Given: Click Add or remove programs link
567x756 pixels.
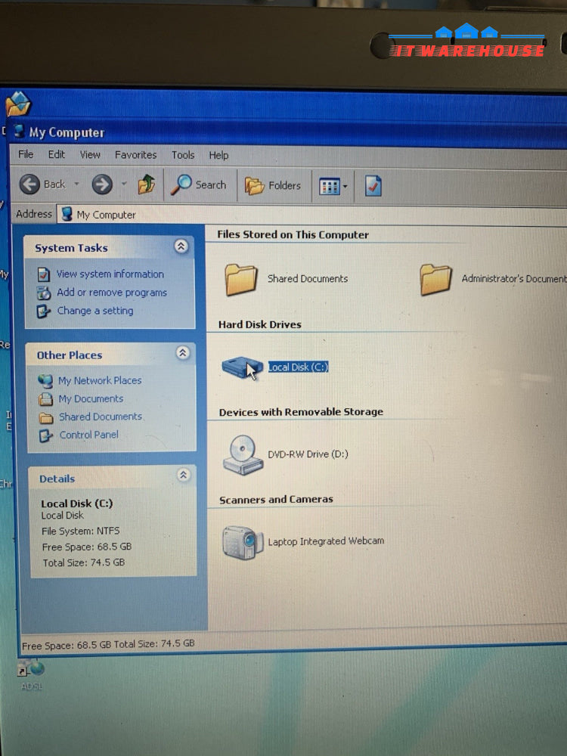Looking at the screenshot, I should click(112, 292).
